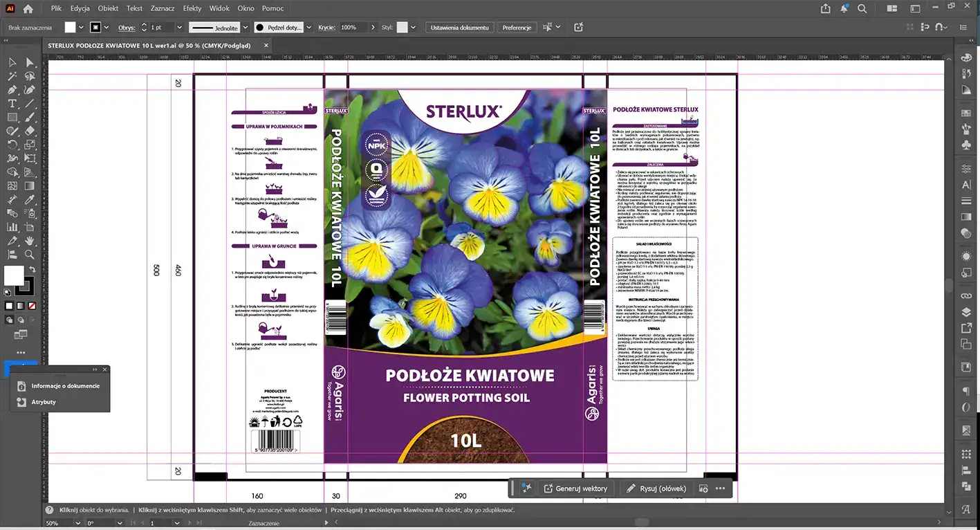Select the Pen tool

click(12, 90)
